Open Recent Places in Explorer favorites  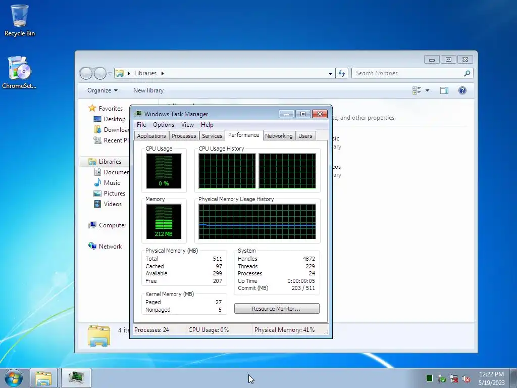tap(111, 140)
